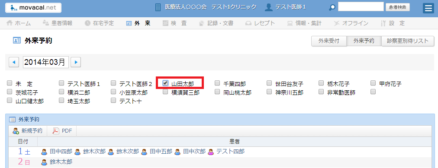Image resolution: width=438 pixels, height=168 pixels.
Task: Check the 横浜二郎 checkbox
Action: tap(62, 92)
